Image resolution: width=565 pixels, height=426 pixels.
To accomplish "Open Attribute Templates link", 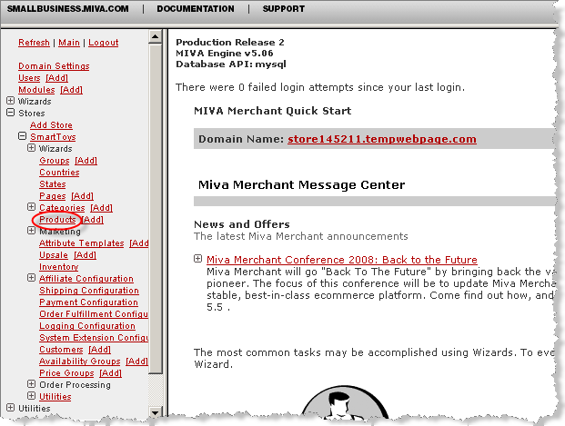I will pyautogui.click(x=82, y=243).
